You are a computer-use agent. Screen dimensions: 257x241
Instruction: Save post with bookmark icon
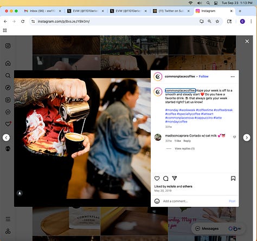pos(233,178)
